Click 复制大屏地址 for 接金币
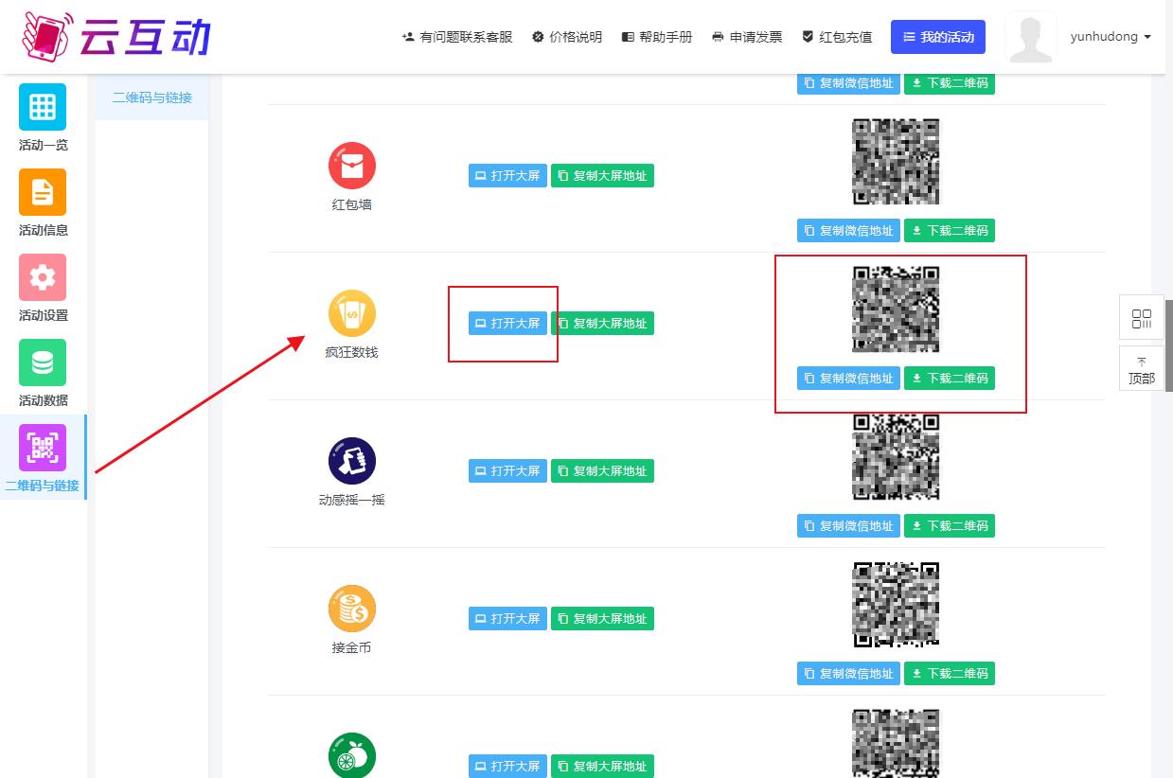This screenshot has width=1173, height=778. tap(602, 619)
